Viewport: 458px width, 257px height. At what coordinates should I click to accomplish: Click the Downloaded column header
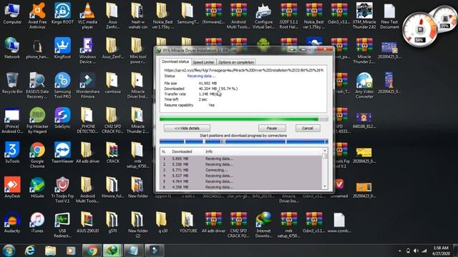tap(182, 151)
